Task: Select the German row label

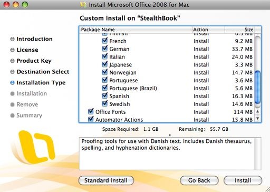Action: coord(119,49)
